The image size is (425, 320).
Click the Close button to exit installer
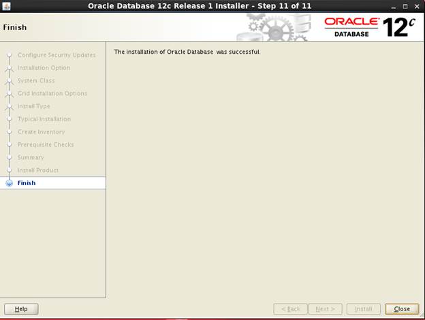click(x=402, y=309)
